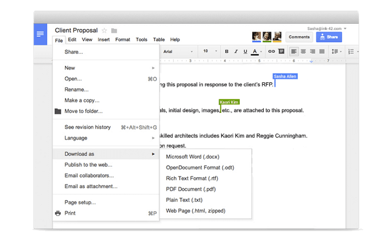Expand the Language submenu
The width and height of the screenshot is (389, 242).
(106, 138)
